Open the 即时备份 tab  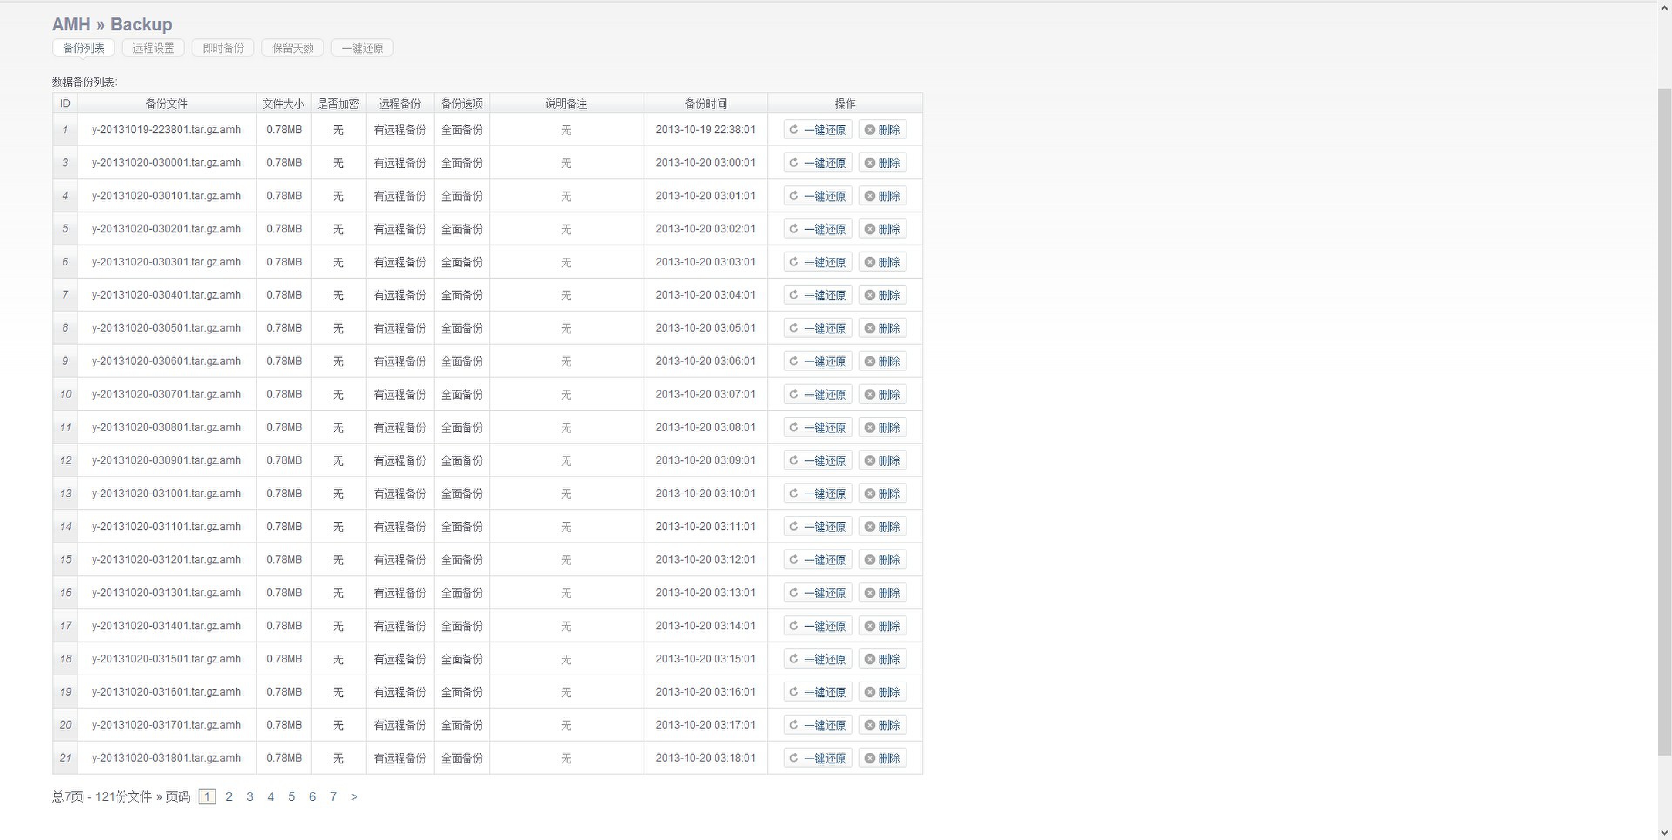223,48
